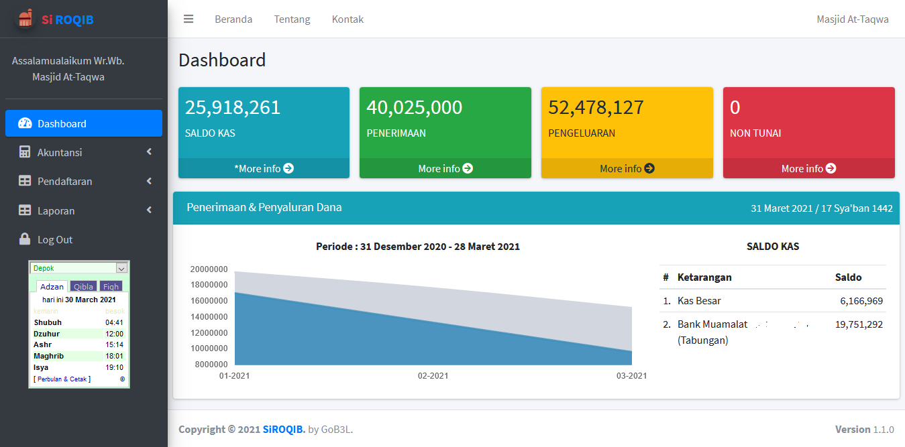
Task: Open the Tentang navigation item
Action: click(x=292, y=19)
